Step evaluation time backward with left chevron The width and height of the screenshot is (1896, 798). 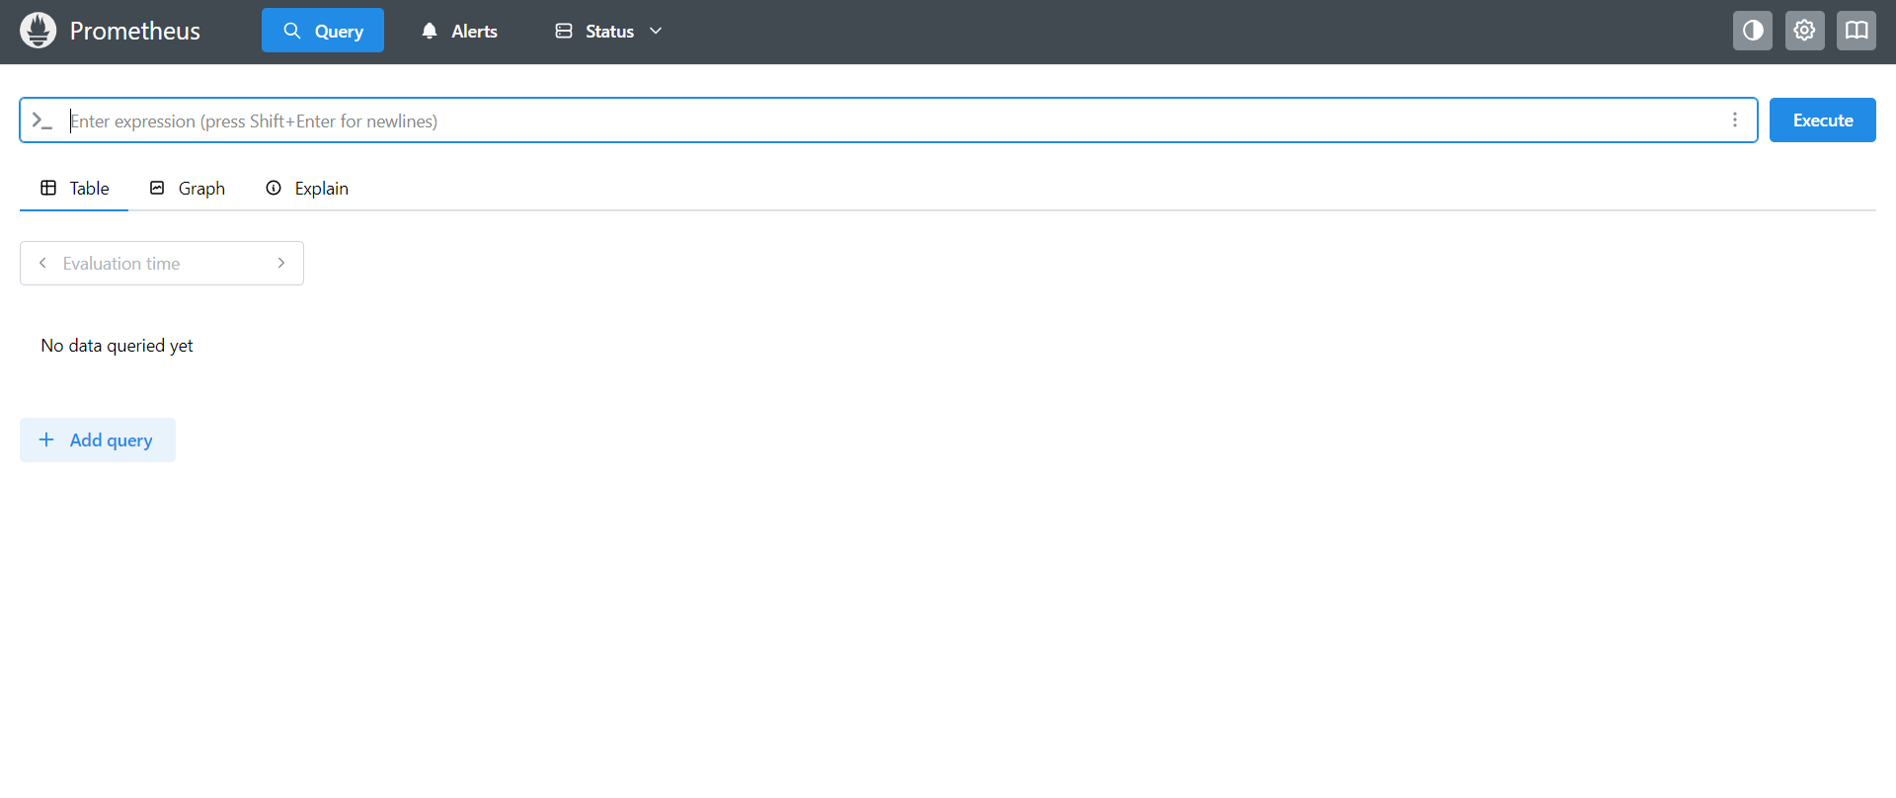pos(42,263)
